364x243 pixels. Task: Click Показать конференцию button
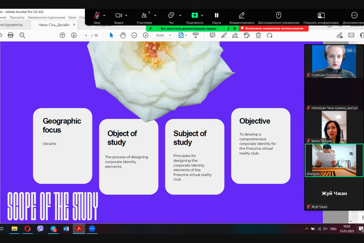pyautogui.click(x=321, y=15)
